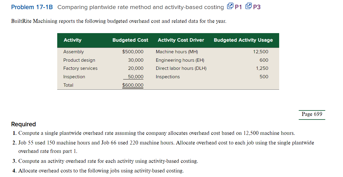Select the Problem 17-1B heading
The height and width of the screenshot is (177, 343).
(31, 7)
